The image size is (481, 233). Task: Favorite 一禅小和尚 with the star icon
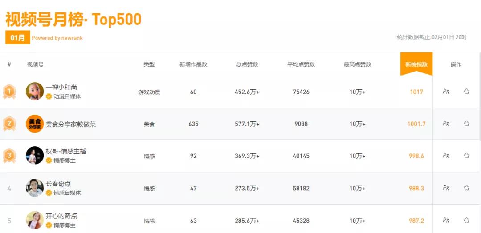[x=466, y=91]
